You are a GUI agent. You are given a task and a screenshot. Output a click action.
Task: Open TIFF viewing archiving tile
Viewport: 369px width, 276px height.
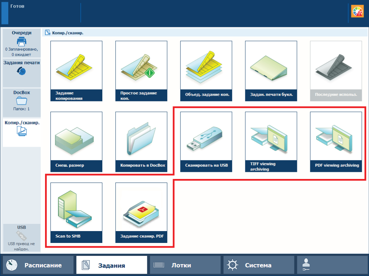click(x=271, y=142)
